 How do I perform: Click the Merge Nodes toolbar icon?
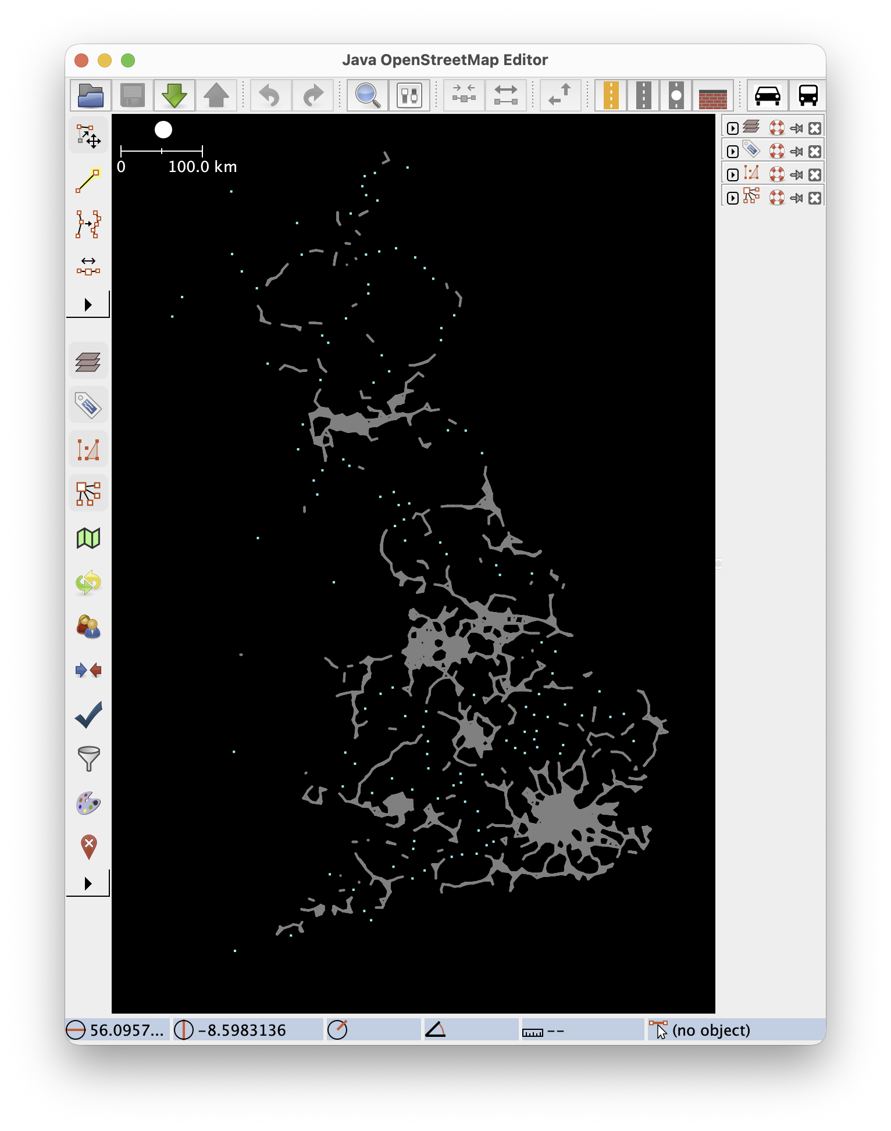click(x=464, y=95)
